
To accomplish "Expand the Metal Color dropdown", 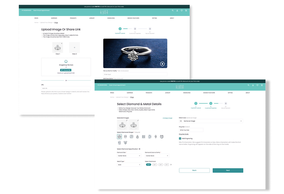I will click(x=211, y=121).
